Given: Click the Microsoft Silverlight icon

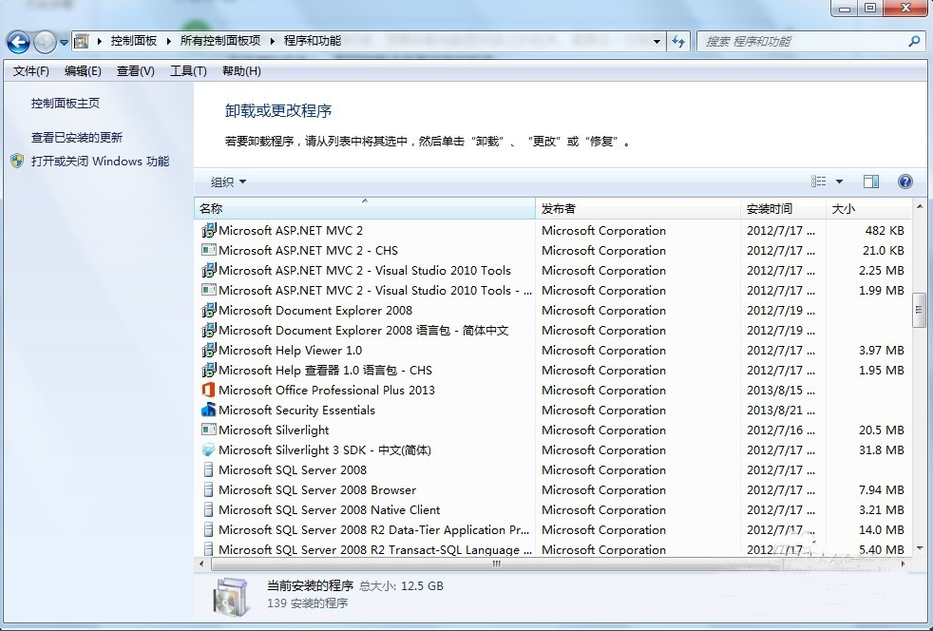Looking at the screenshot, I should point(209,430).
